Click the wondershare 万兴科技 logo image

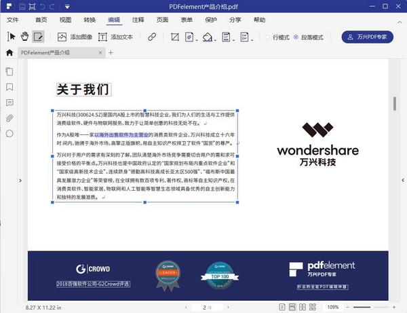[x=317, y=145]
